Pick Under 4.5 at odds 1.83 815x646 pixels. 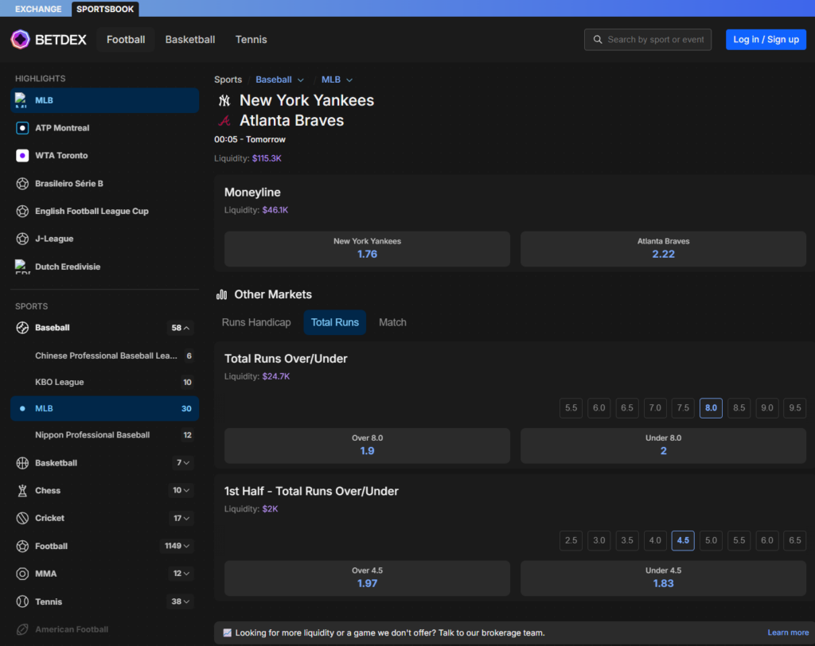point(663,578)
